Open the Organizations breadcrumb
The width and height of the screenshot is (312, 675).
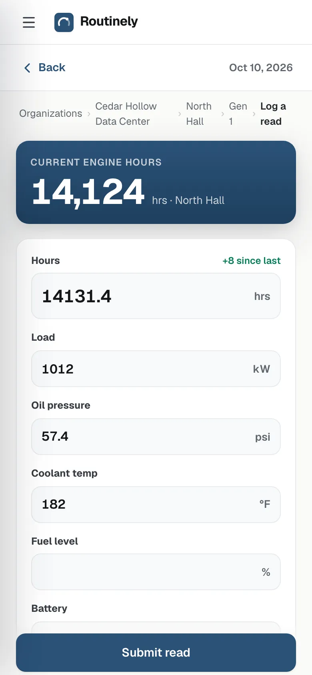pyautogui.click(x=51, y=114)
